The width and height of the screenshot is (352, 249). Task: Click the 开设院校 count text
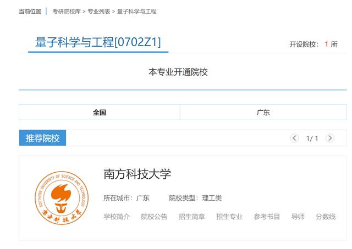coord(313,44)
